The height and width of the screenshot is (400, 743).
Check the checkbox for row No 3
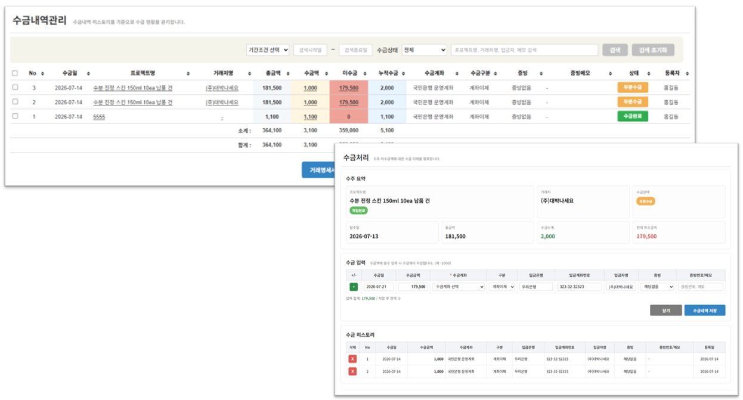[x=15, y=88]
